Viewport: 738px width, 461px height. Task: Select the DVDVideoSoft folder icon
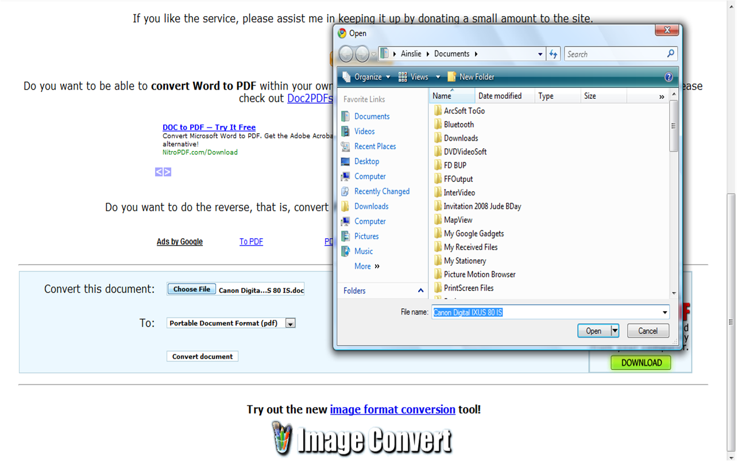[438, 152]
